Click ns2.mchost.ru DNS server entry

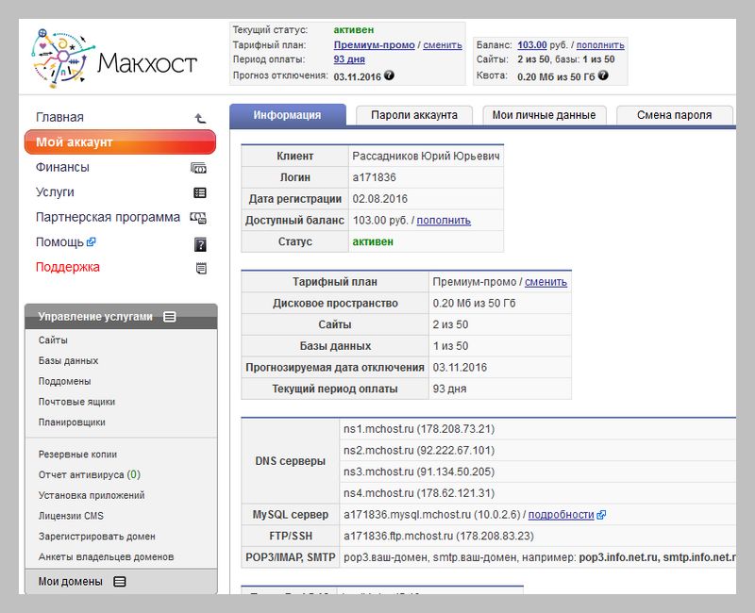click(x=419, y=451)
